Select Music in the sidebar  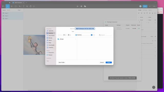[x=51, y=40]
